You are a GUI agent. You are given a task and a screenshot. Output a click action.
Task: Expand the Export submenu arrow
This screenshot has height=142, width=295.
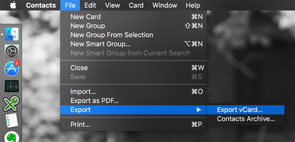[x=199, y=110]
